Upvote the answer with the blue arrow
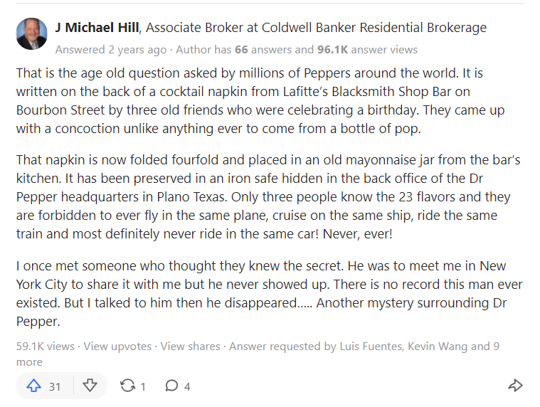The height and width of the screenshot is (407, 540). [x=33, y=386]
